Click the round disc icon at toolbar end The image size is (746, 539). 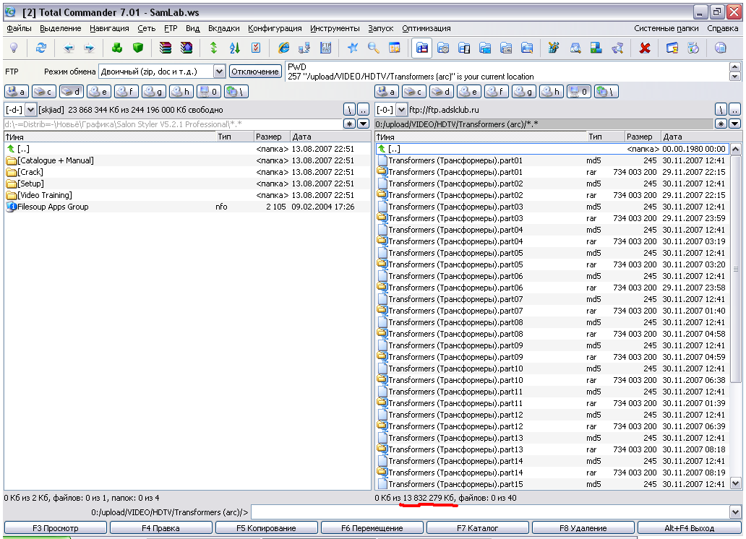[720, 48]
